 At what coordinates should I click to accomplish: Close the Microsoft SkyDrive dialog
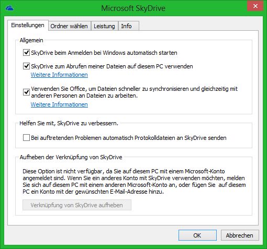[255, 6]
